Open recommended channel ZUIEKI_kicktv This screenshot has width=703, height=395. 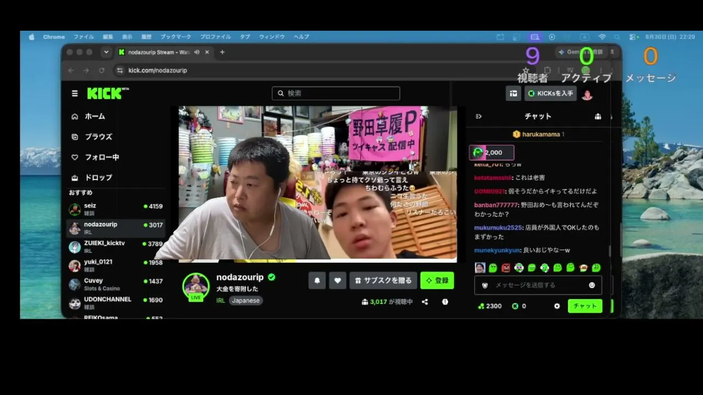pos(115,247)
